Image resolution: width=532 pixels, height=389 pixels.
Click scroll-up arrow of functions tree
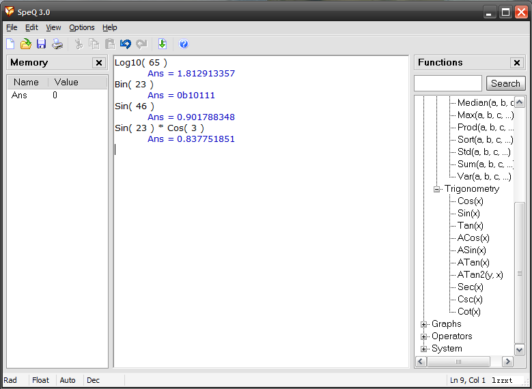coord(520,102)
